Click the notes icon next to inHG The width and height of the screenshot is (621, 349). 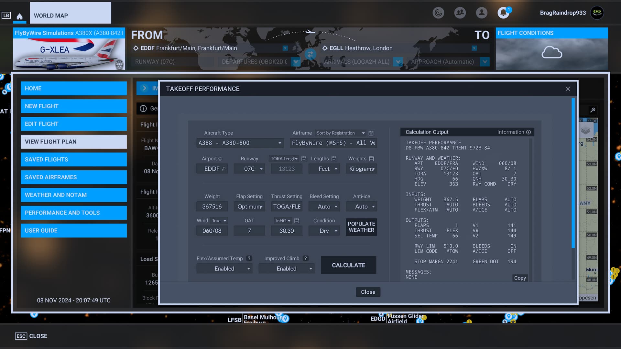[x=297, y=221]
